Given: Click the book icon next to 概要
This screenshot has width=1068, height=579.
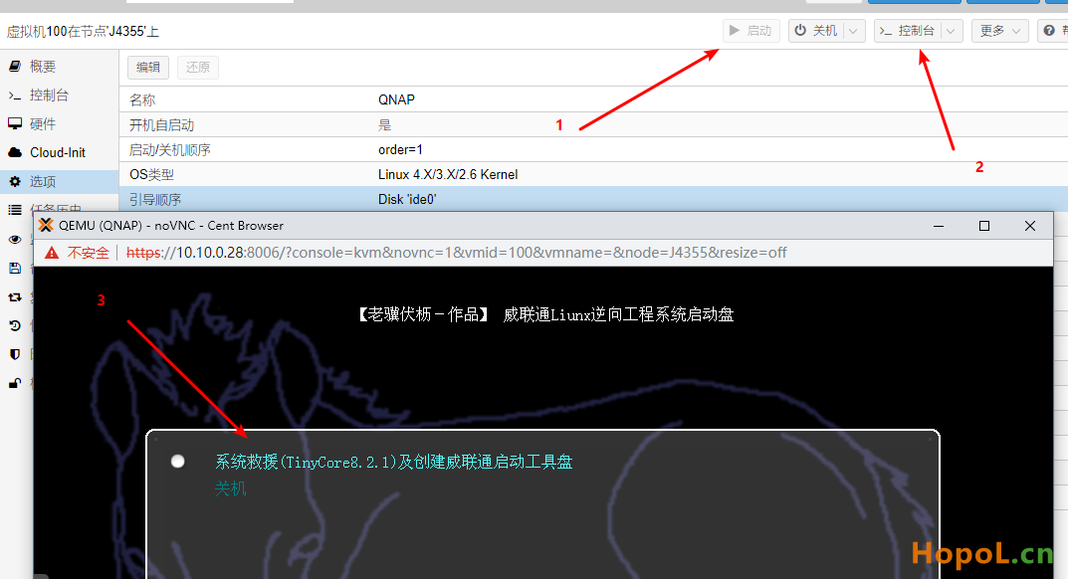Looking at the screenshot, I should click(x=14, y=66).
